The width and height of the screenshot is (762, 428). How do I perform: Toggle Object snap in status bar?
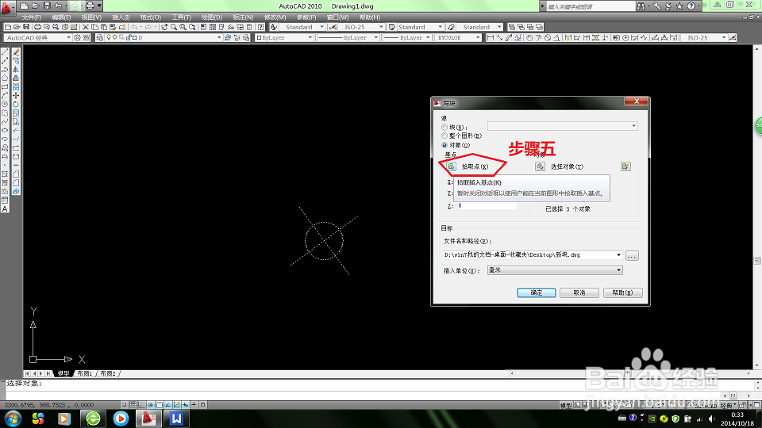tap(160, 404)
